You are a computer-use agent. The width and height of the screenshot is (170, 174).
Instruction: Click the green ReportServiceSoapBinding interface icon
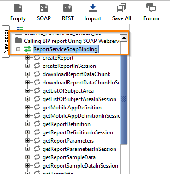coord(28,49)
